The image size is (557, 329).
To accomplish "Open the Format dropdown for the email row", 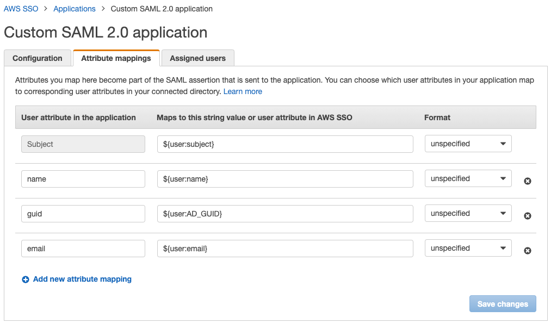I will [468, 248].
